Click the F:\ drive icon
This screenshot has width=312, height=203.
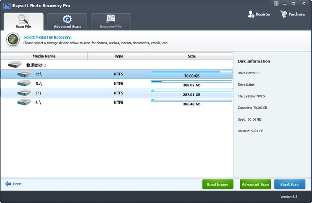[x=24, y=102]
